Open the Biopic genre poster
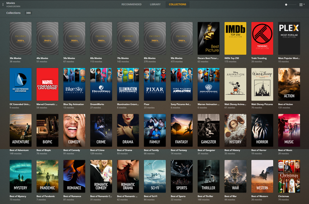309x204 pixels. click(47, 130)
